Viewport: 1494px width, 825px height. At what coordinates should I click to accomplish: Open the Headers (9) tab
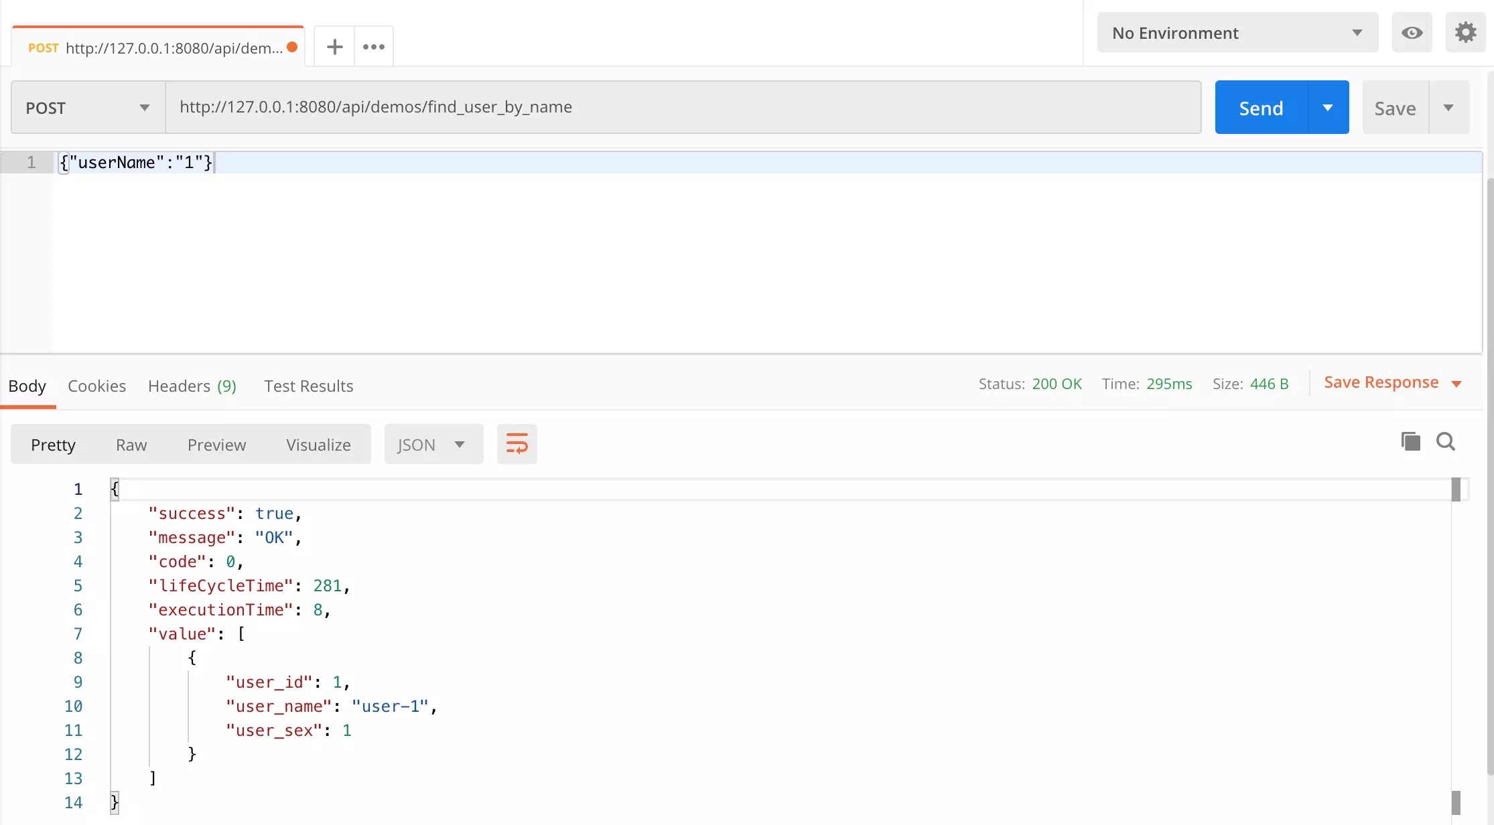click(192, 386)
